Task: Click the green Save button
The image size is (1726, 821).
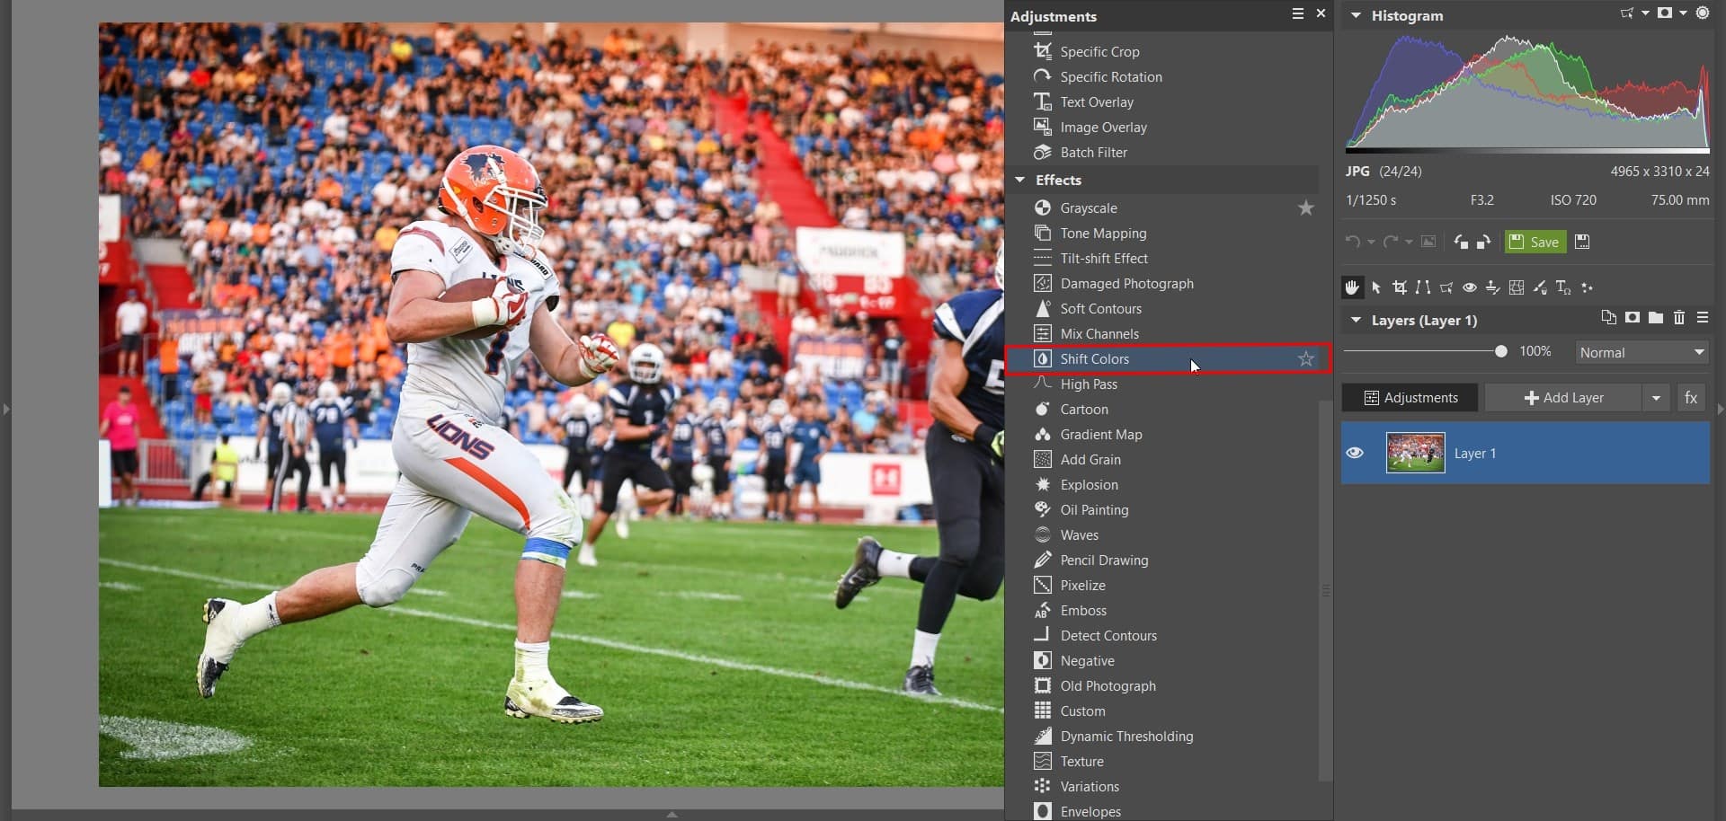Action: coord(1535,242)
